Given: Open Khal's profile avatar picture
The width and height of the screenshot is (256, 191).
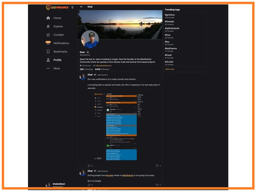Looking at the screenshot, I should tap(90, 39).
